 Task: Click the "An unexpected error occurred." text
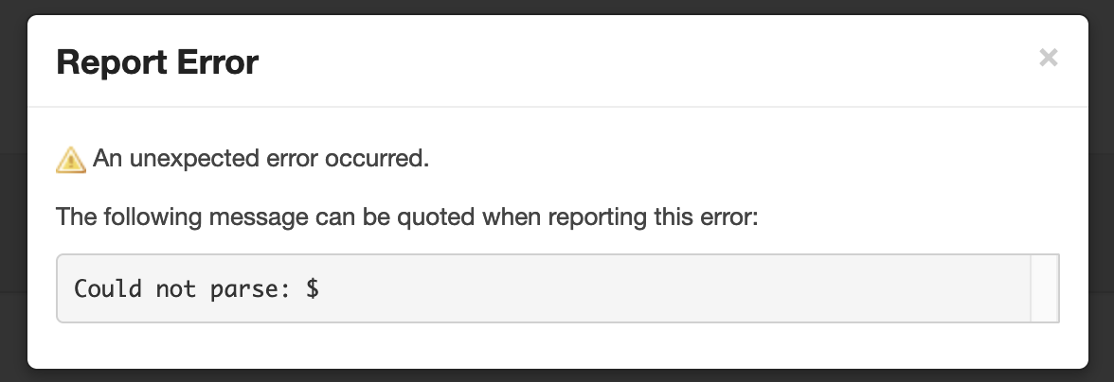[261, 160]
